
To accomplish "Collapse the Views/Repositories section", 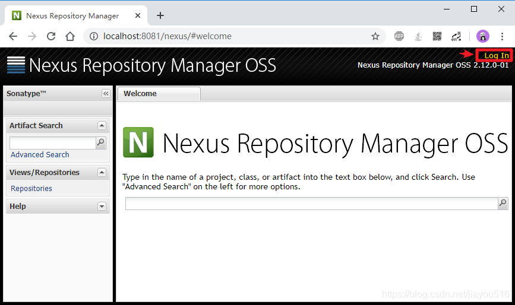I will 102,173.
